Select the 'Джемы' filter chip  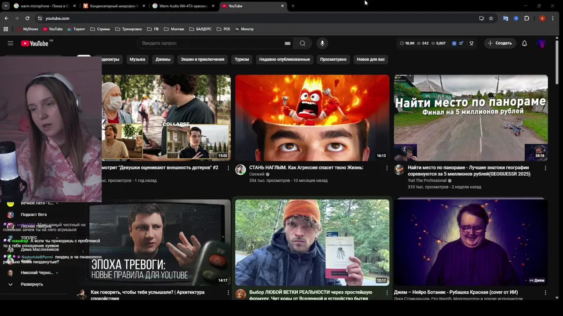point(163,59)
